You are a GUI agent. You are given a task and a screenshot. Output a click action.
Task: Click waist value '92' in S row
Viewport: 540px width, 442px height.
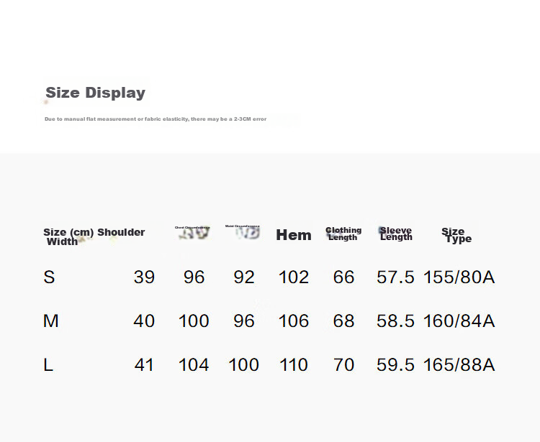[x=244, y=277]
